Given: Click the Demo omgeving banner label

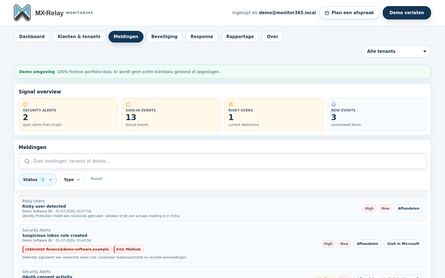Looking at the screenshot, I should pos(37,72).
